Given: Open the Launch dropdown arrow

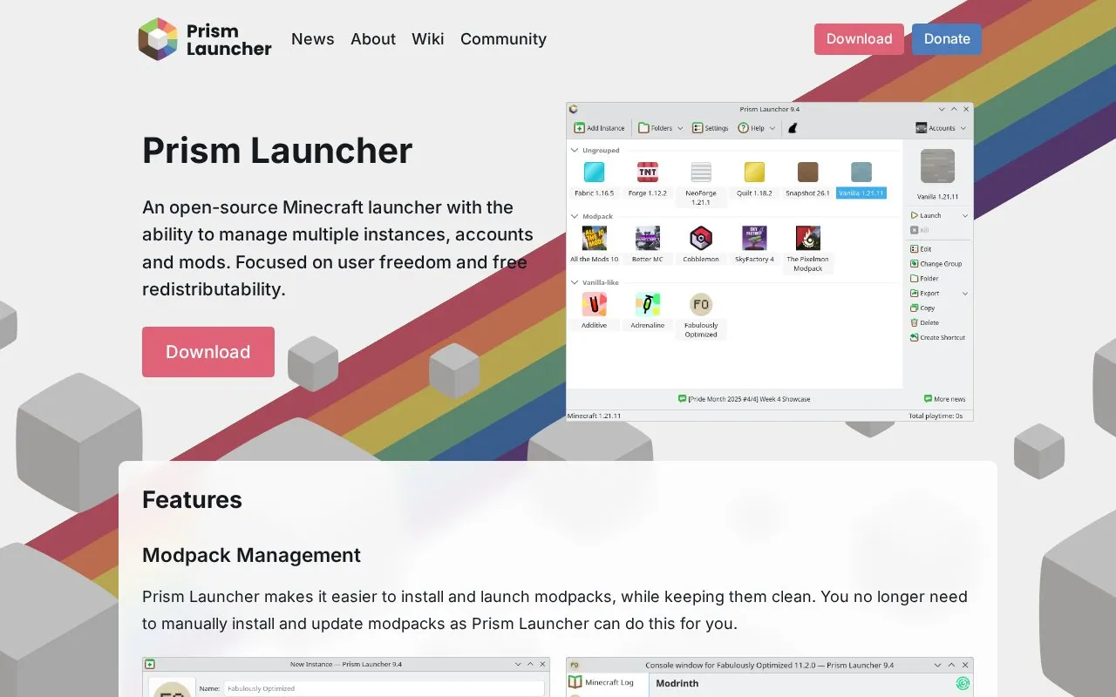Looking at the screenshot, I should click(964, 215).
